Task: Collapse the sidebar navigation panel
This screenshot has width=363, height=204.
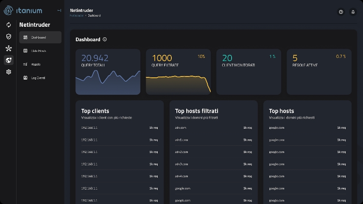Action: [x=59, y=11]
